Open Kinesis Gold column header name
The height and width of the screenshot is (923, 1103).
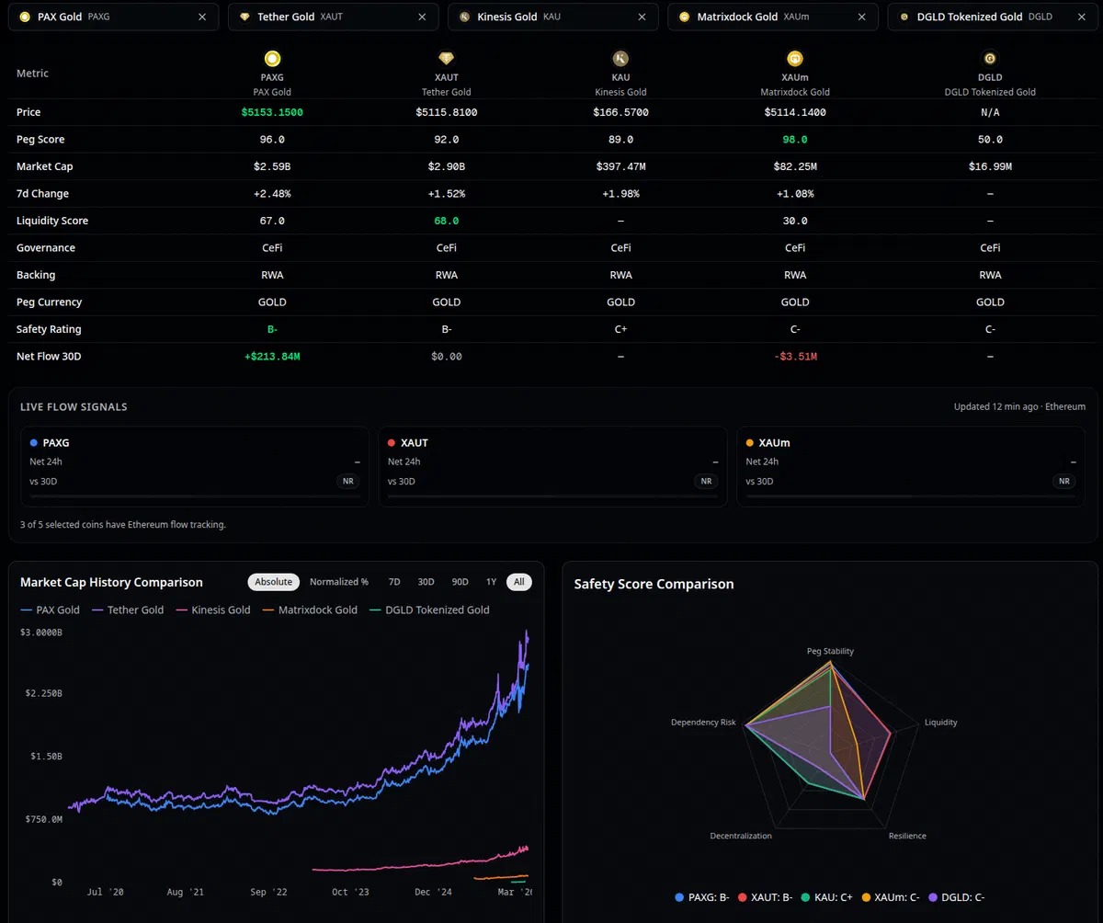pos(620,92)
